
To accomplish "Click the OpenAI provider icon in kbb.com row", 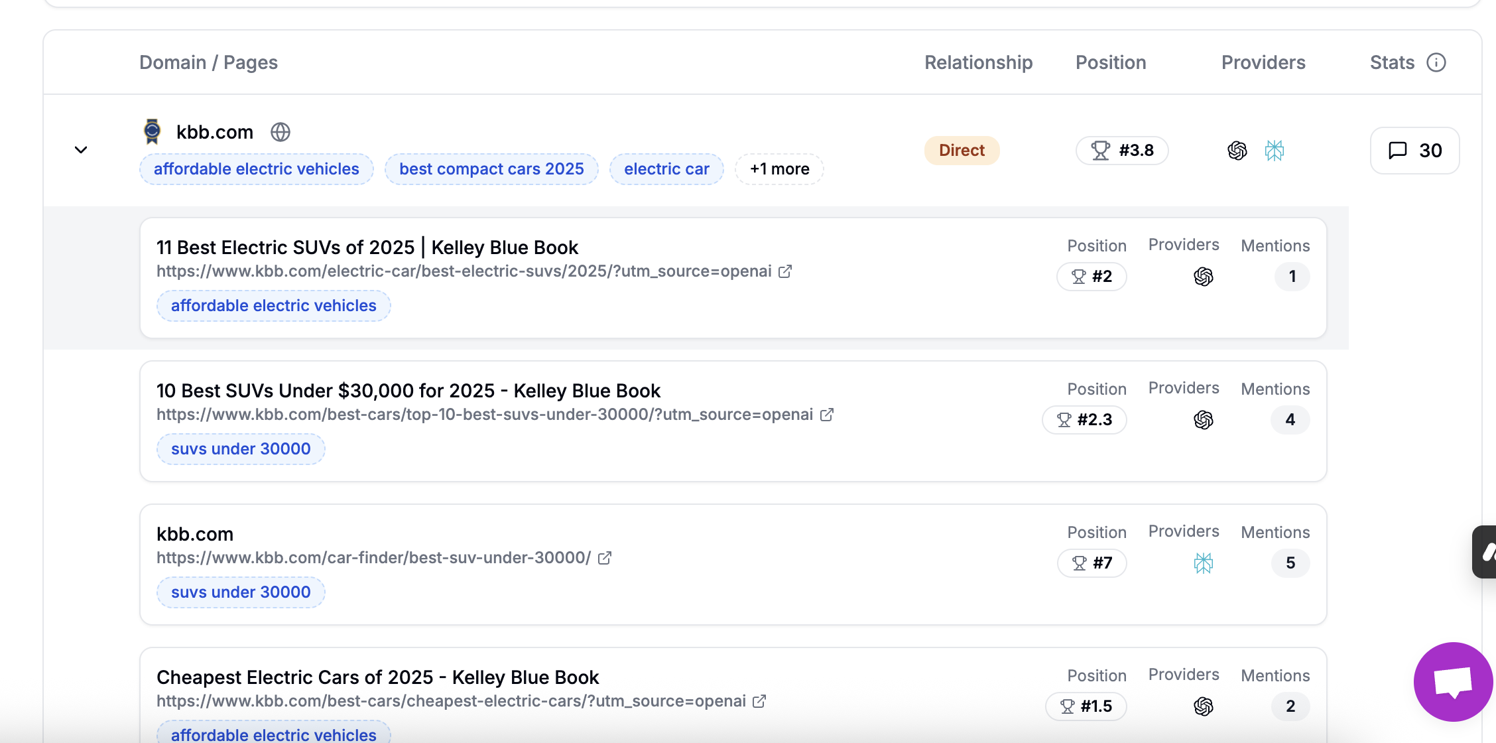I will [1237, 151].
